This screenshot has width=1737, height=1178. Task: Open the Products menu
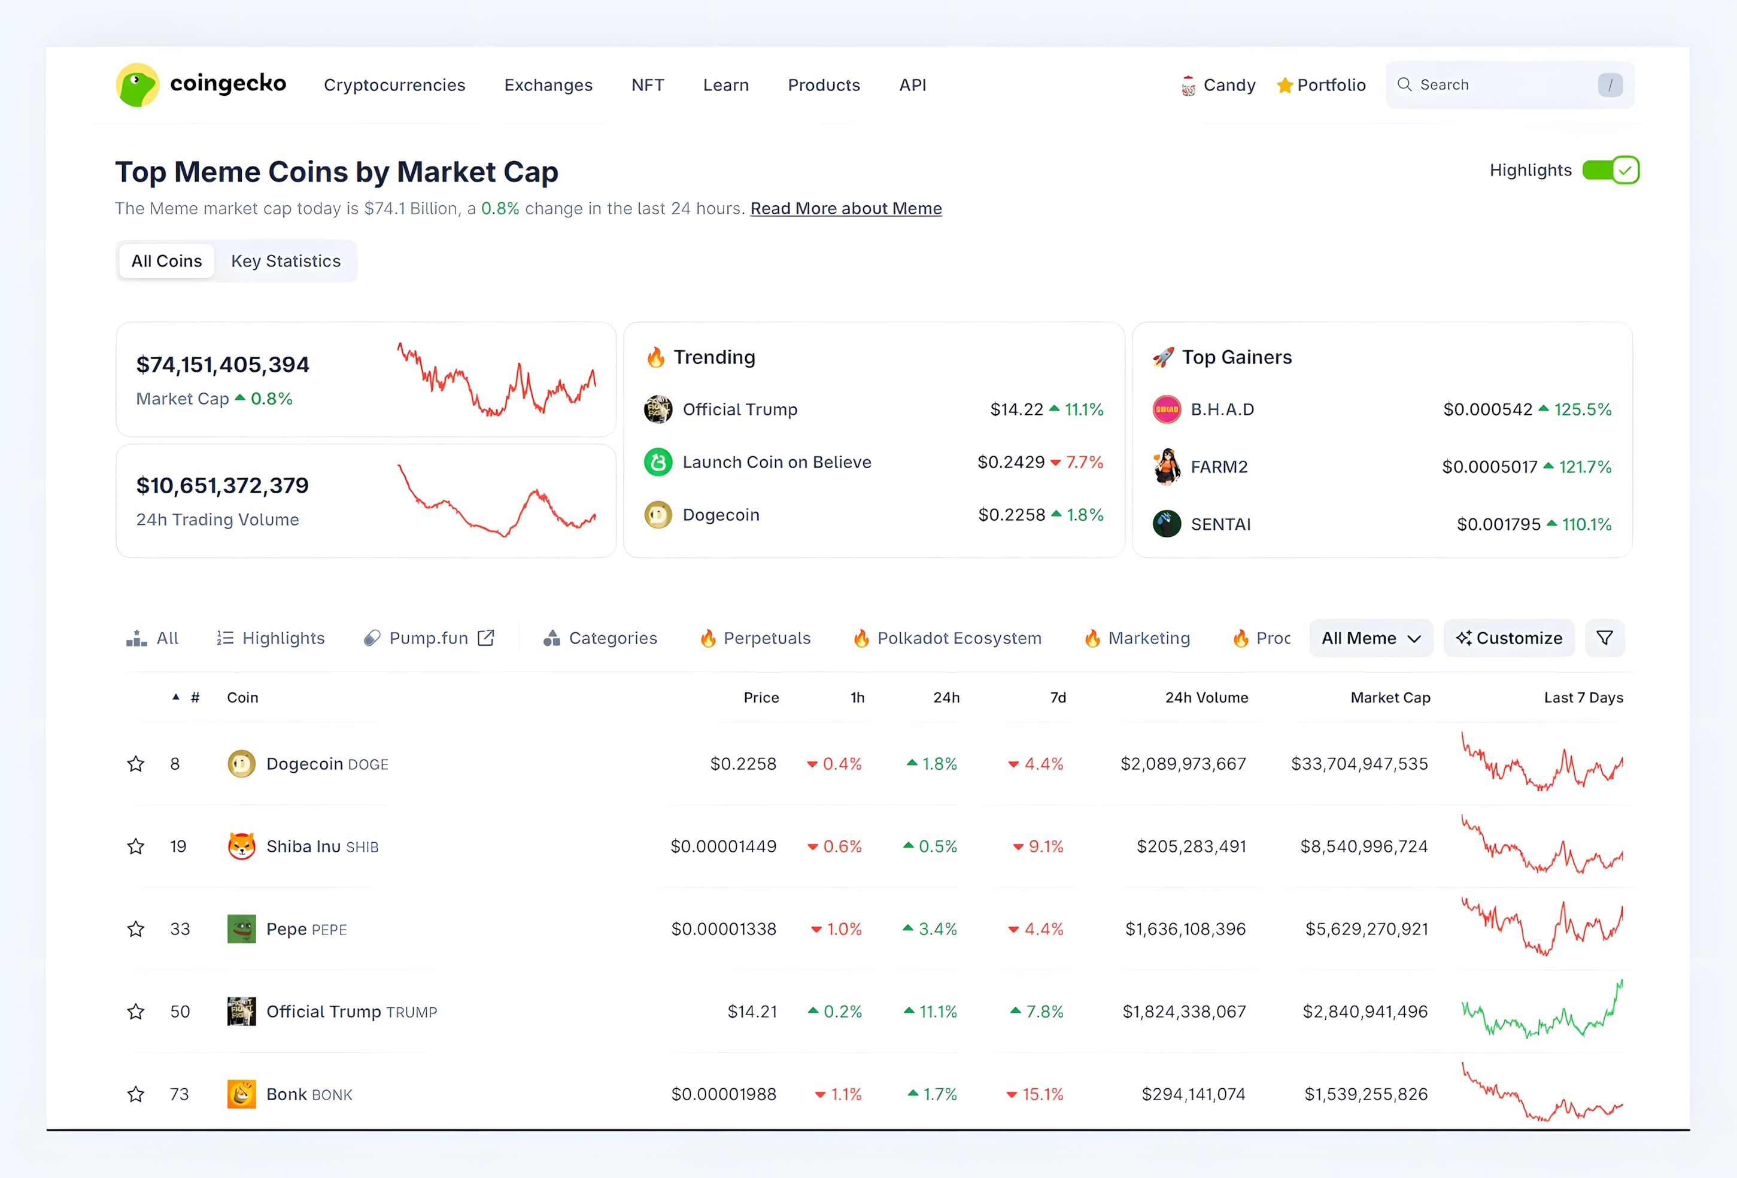(x=824, y=85)
